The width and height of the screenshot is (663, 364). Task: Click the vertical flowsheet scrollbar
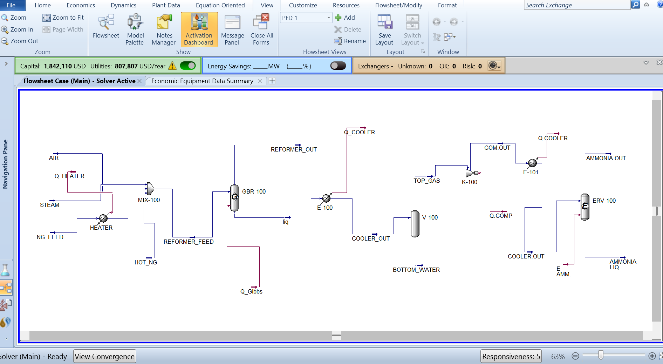656,210
